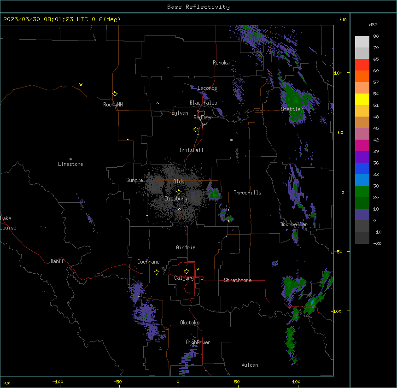Viewport: 397px width, 388px height.
Task: Click the -100 label on the bottom axis
Action: 58,382
